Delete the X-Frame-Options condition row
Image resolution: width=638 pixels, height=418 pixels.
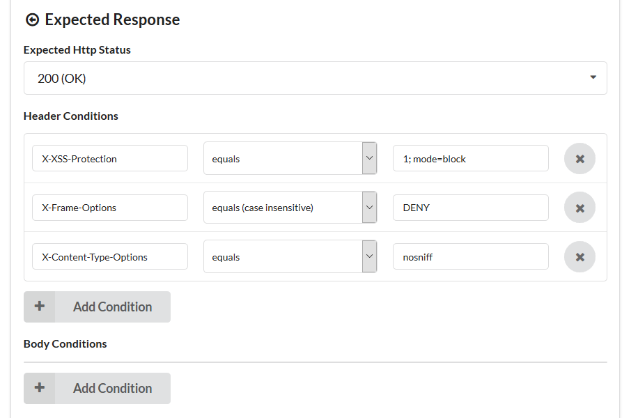tap(579, 208)
